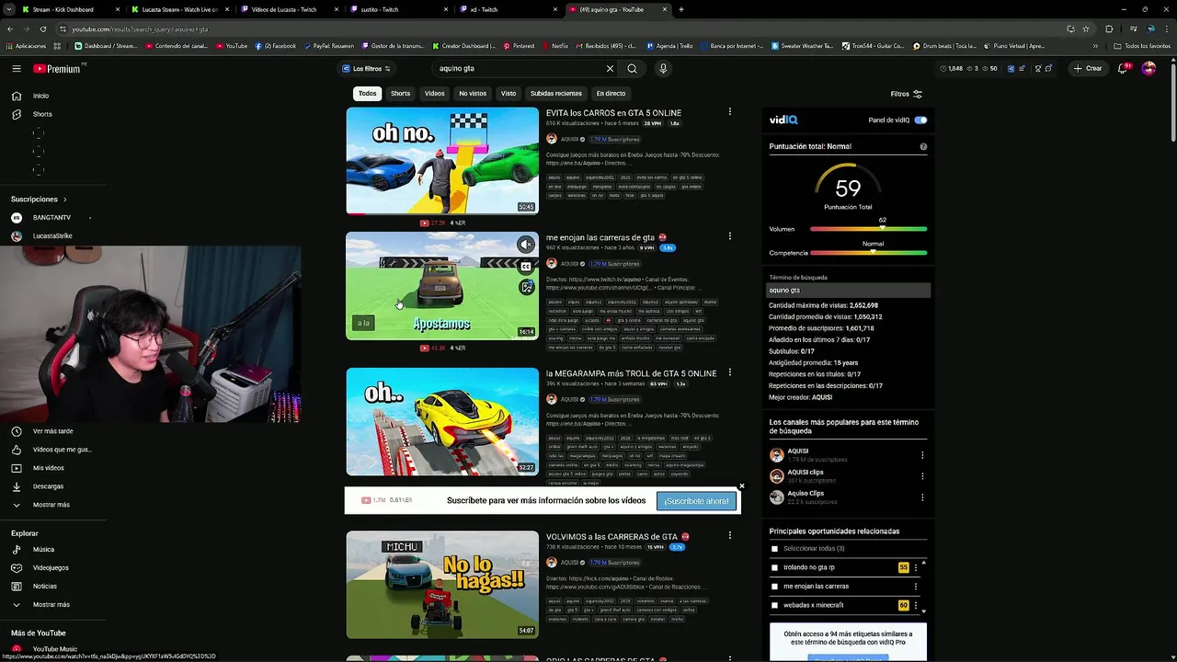Click the Competencia score slider bar
This screenshot has width=1177, height=662.
[868, 253]
